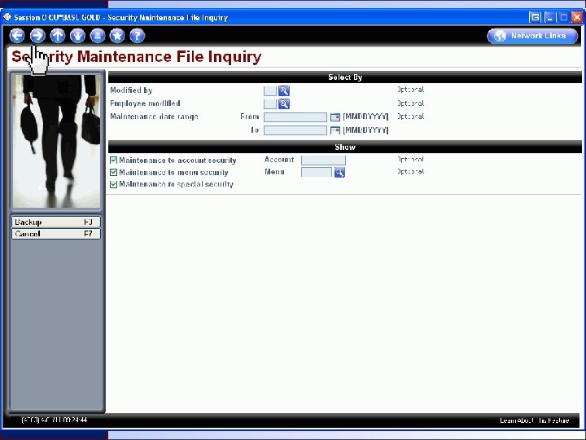Go back with the left arrow toolbar icon
The width and height of the screenshot is (586, 440).
tap(17, 36)
